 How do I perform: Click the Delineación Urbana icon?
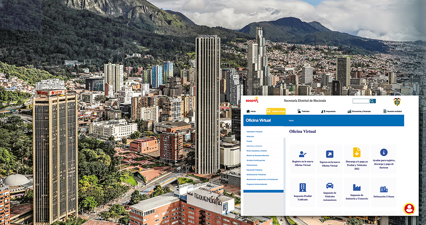click(x=384, y=189)
